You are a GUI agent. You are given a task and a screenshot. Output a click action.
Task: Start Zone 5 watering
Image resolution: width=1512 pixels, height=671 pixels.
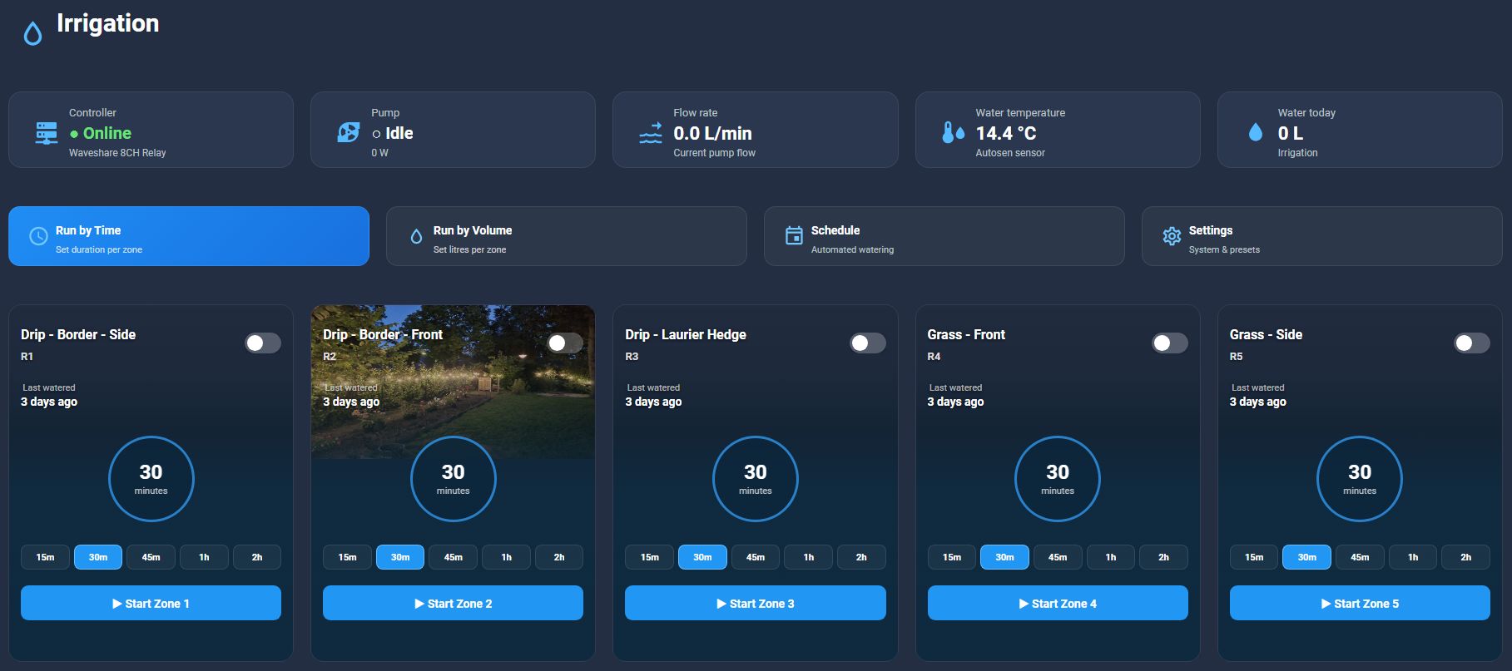pyautogui.click(x=1360, y=603)
